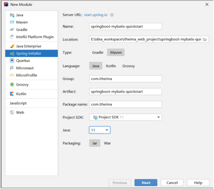Click the Package name field
This screenshot has height=189, width=214.
coord(125,105)
